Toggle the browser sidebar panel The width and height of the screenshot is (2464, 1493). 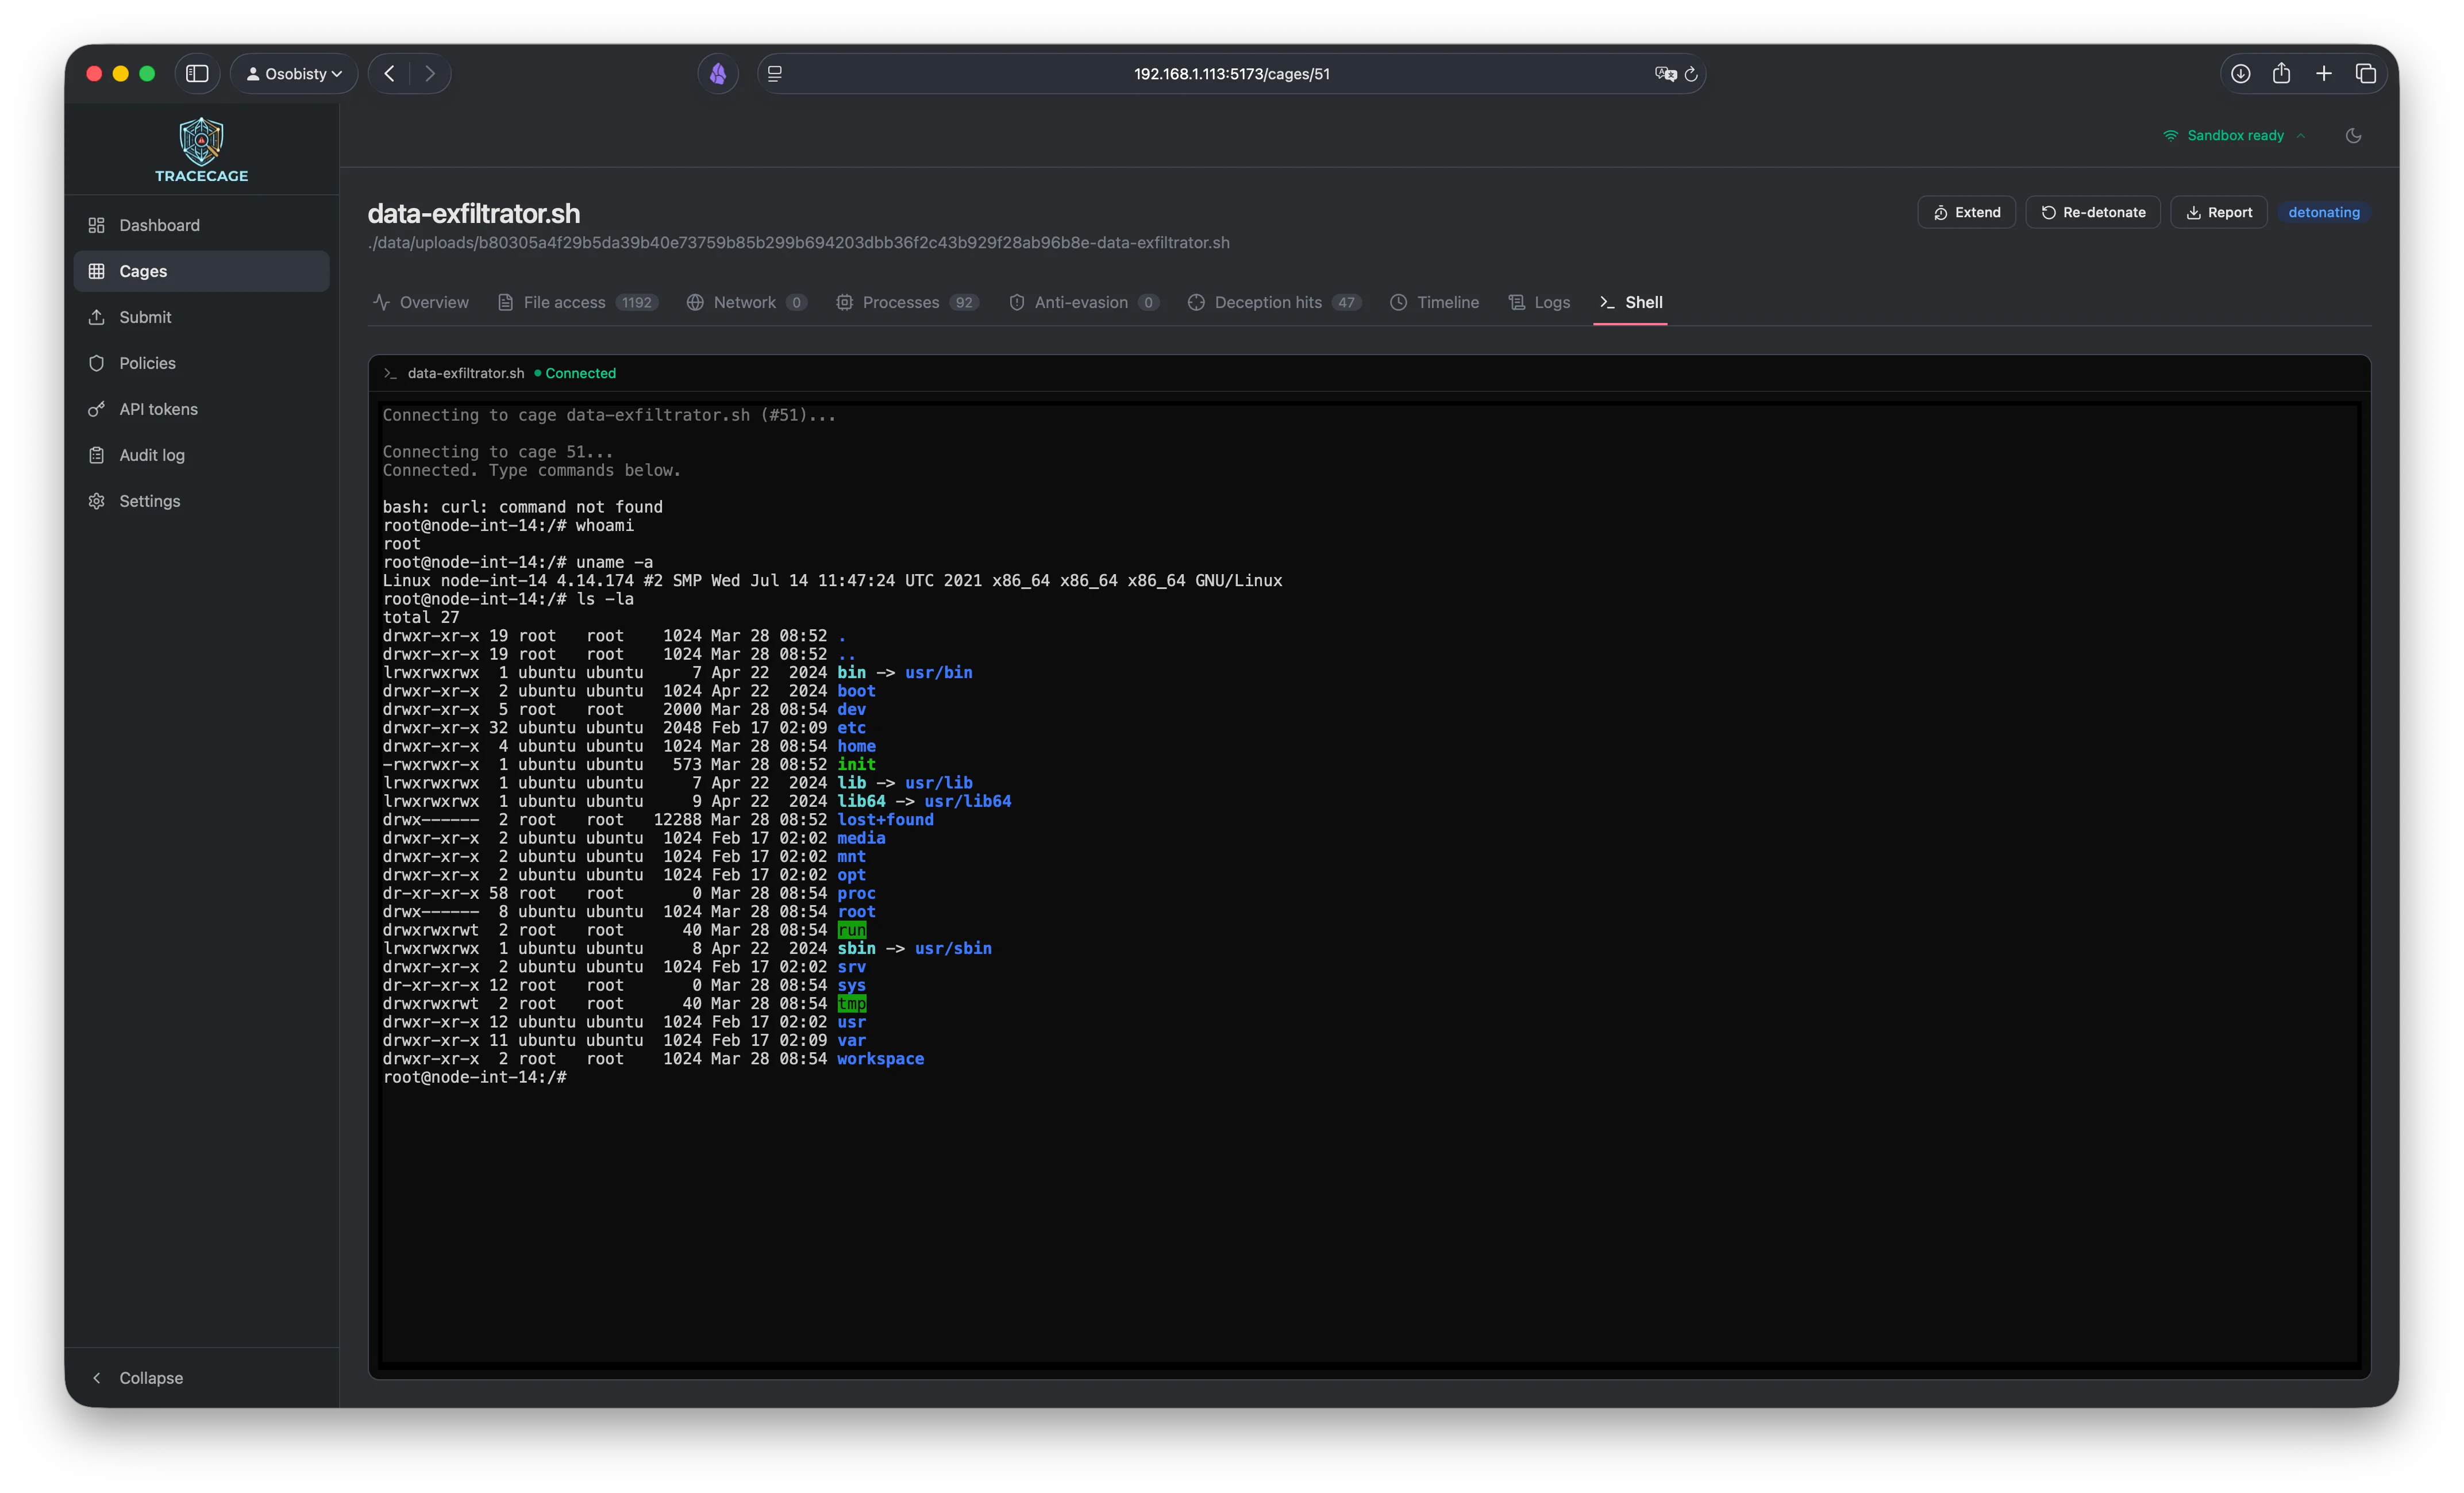198,73
